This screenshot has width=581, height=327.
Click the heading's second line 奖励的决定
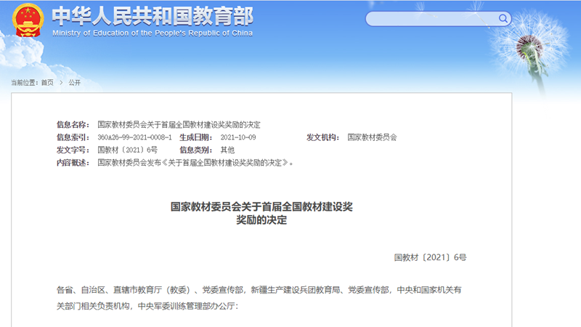point(261,220)
